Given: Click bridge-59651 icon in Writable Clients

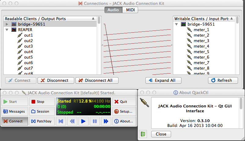Looking at the screenshot, I should (x=183, y=24).
